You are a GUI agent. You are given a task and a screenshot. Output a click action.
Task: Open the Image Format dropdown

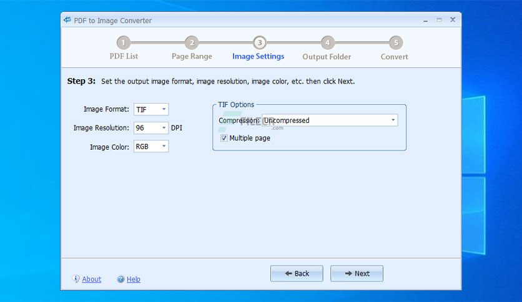coord(151,109)
